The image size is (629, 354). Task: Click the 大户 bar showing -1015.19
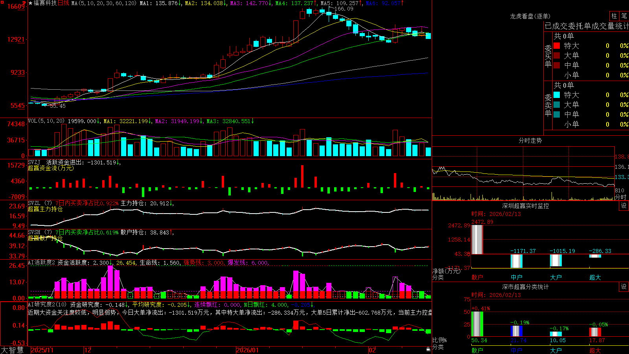556,260
